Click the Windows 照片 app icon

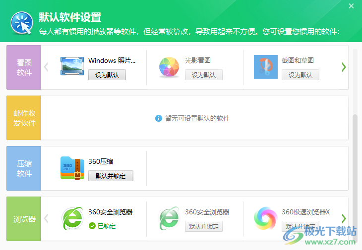click(72, 66)
